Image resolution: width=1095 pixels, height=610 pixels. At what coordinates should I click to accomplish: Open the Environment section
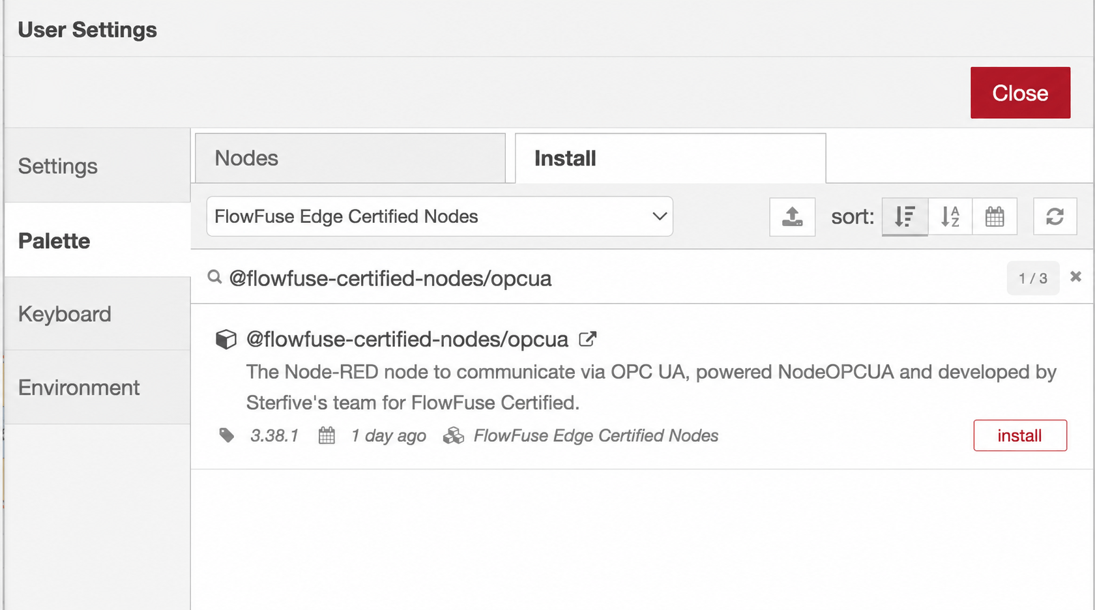coord(97,388)
